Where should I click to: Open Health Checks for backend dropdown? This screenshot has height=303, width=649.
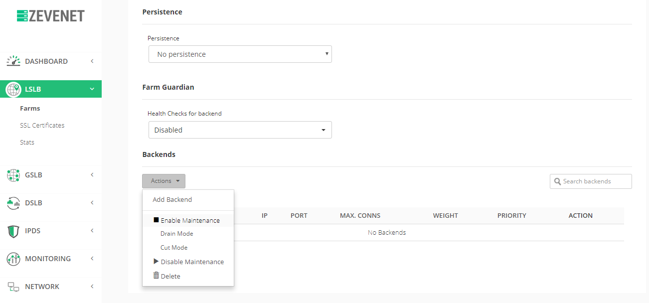coord(240,130)
